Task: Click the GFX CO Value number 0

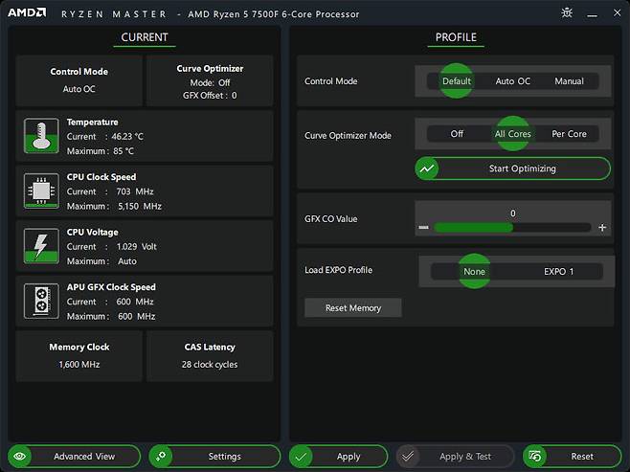Action: pyautogui.click(x=512, y=214)
